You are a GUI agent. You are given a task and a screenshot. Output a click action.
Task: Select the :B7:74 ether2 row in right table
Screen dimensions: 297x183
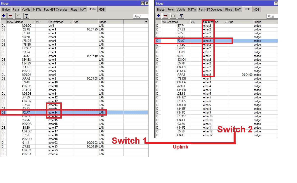(217, 26)
